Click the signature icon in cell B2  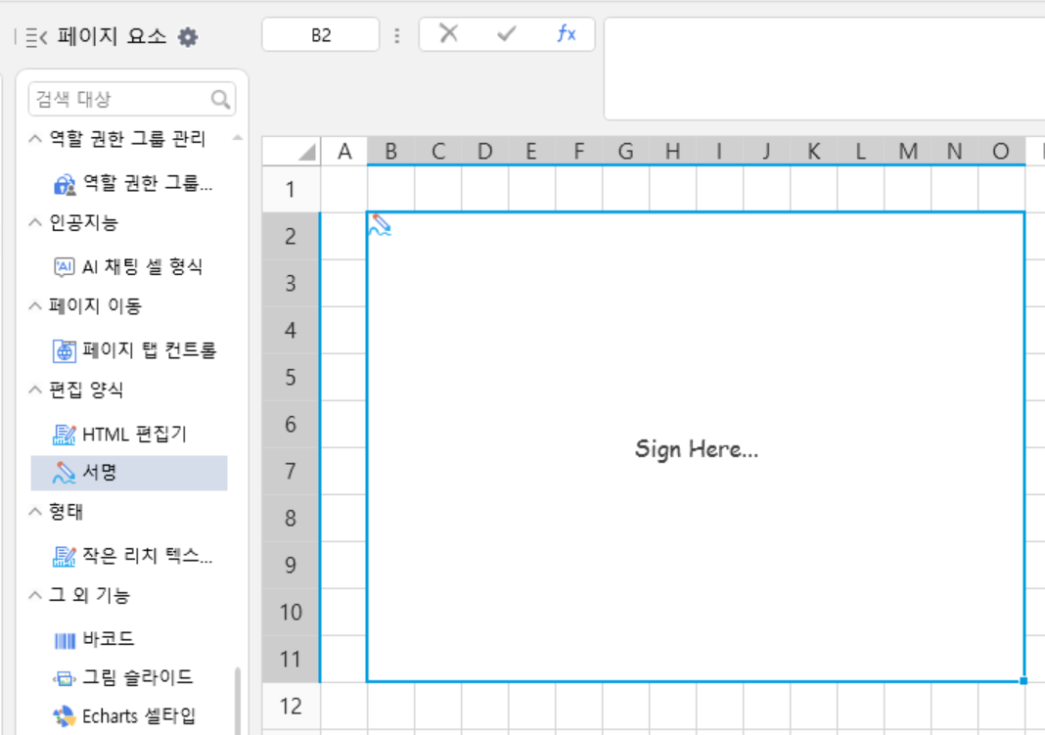coord(380,225)
